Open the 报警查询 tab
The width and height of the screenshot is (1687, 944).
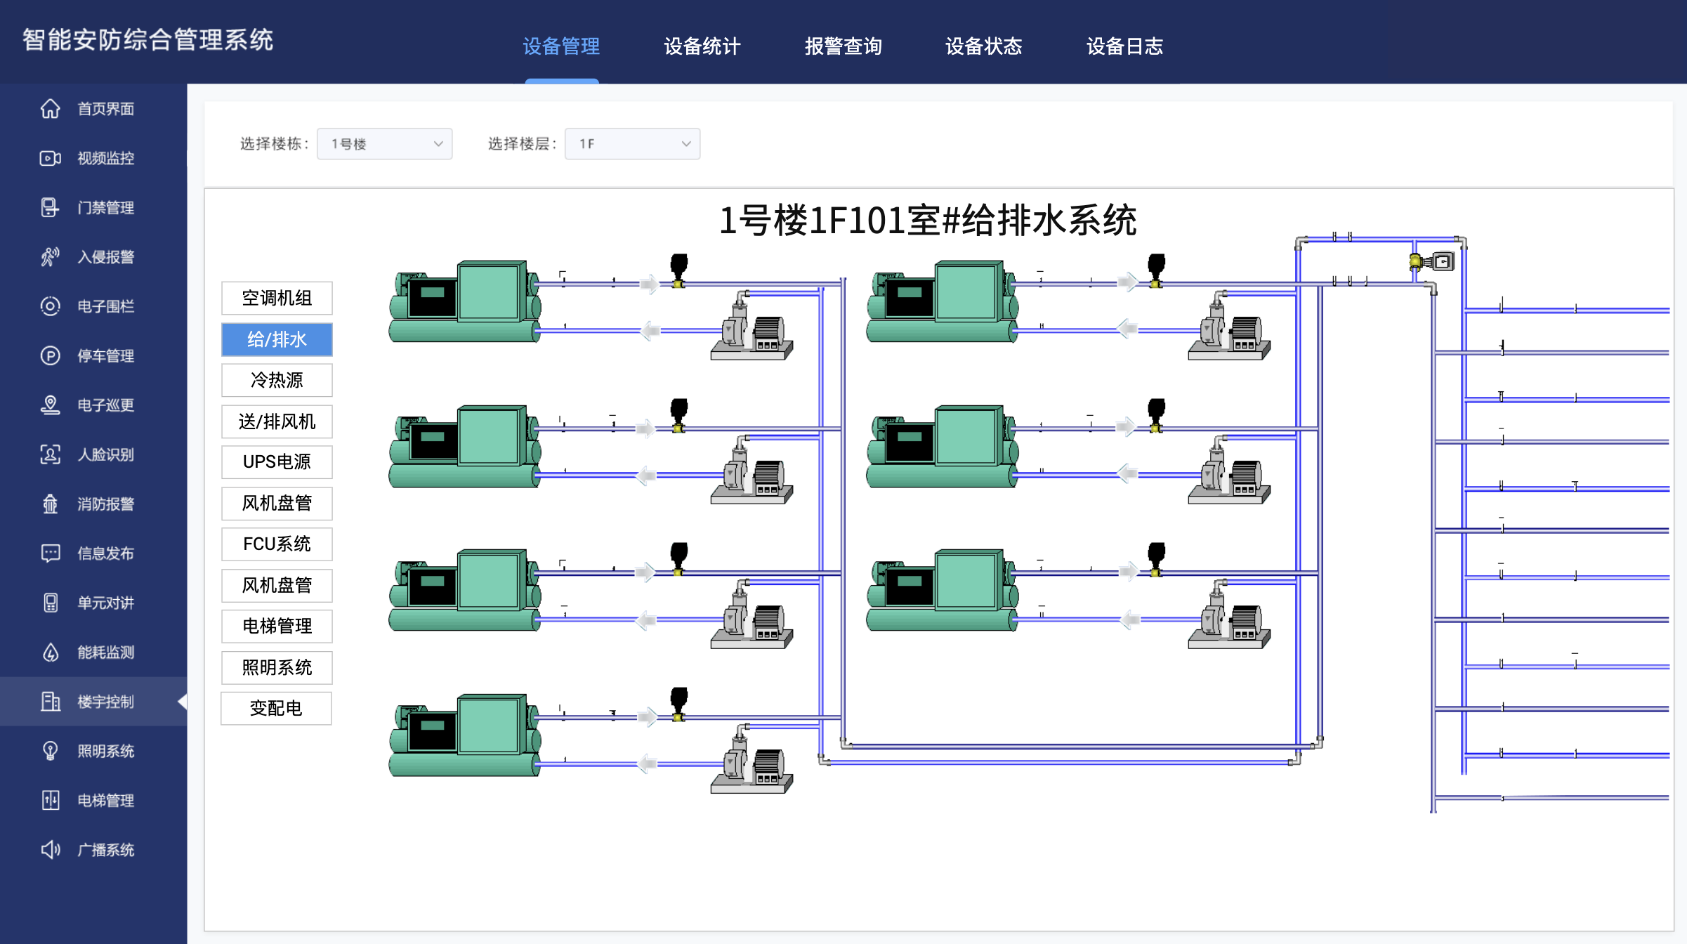(843, 46)
